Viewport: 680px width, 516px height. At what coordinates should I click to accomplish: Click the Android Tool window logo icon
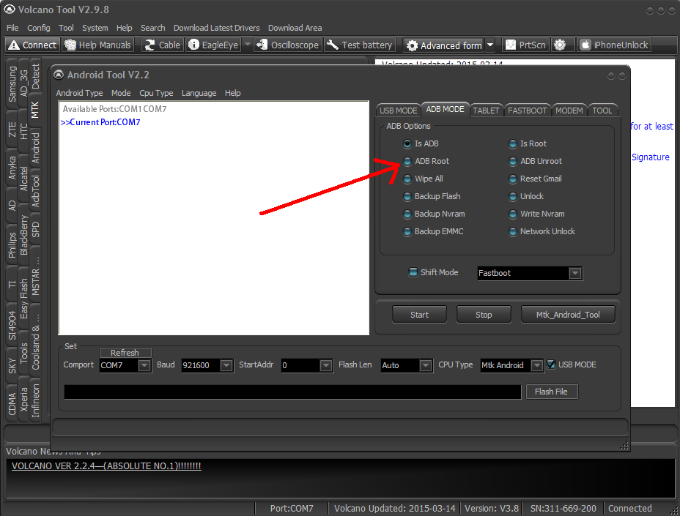tap(59, 75)
